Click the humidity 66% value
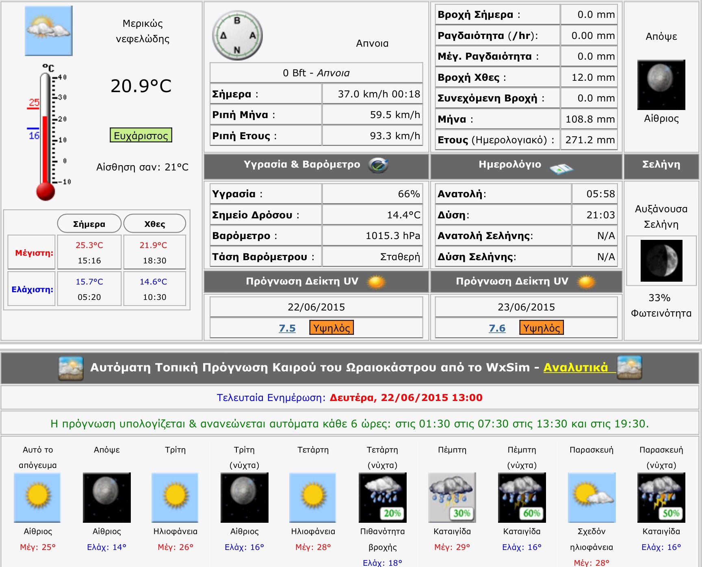 click(409, 194)
